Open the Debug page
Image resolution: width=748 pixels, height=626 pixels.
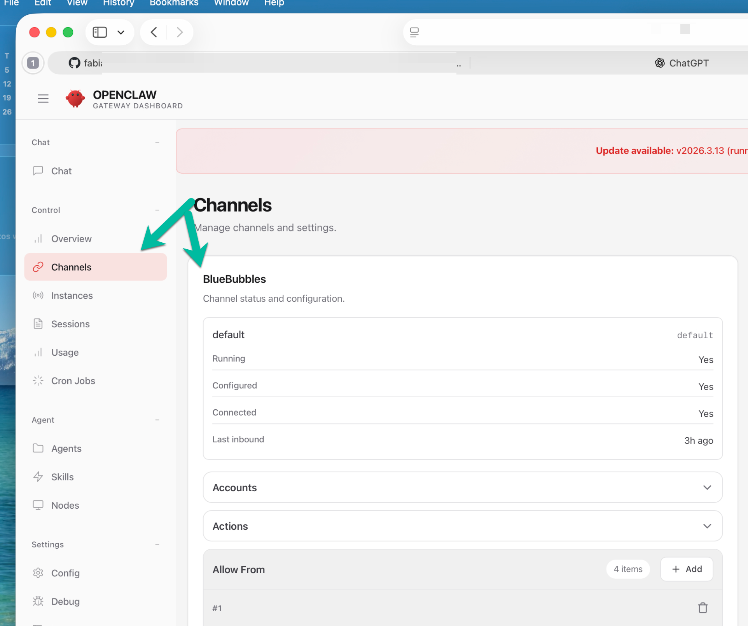coord(65,602)
